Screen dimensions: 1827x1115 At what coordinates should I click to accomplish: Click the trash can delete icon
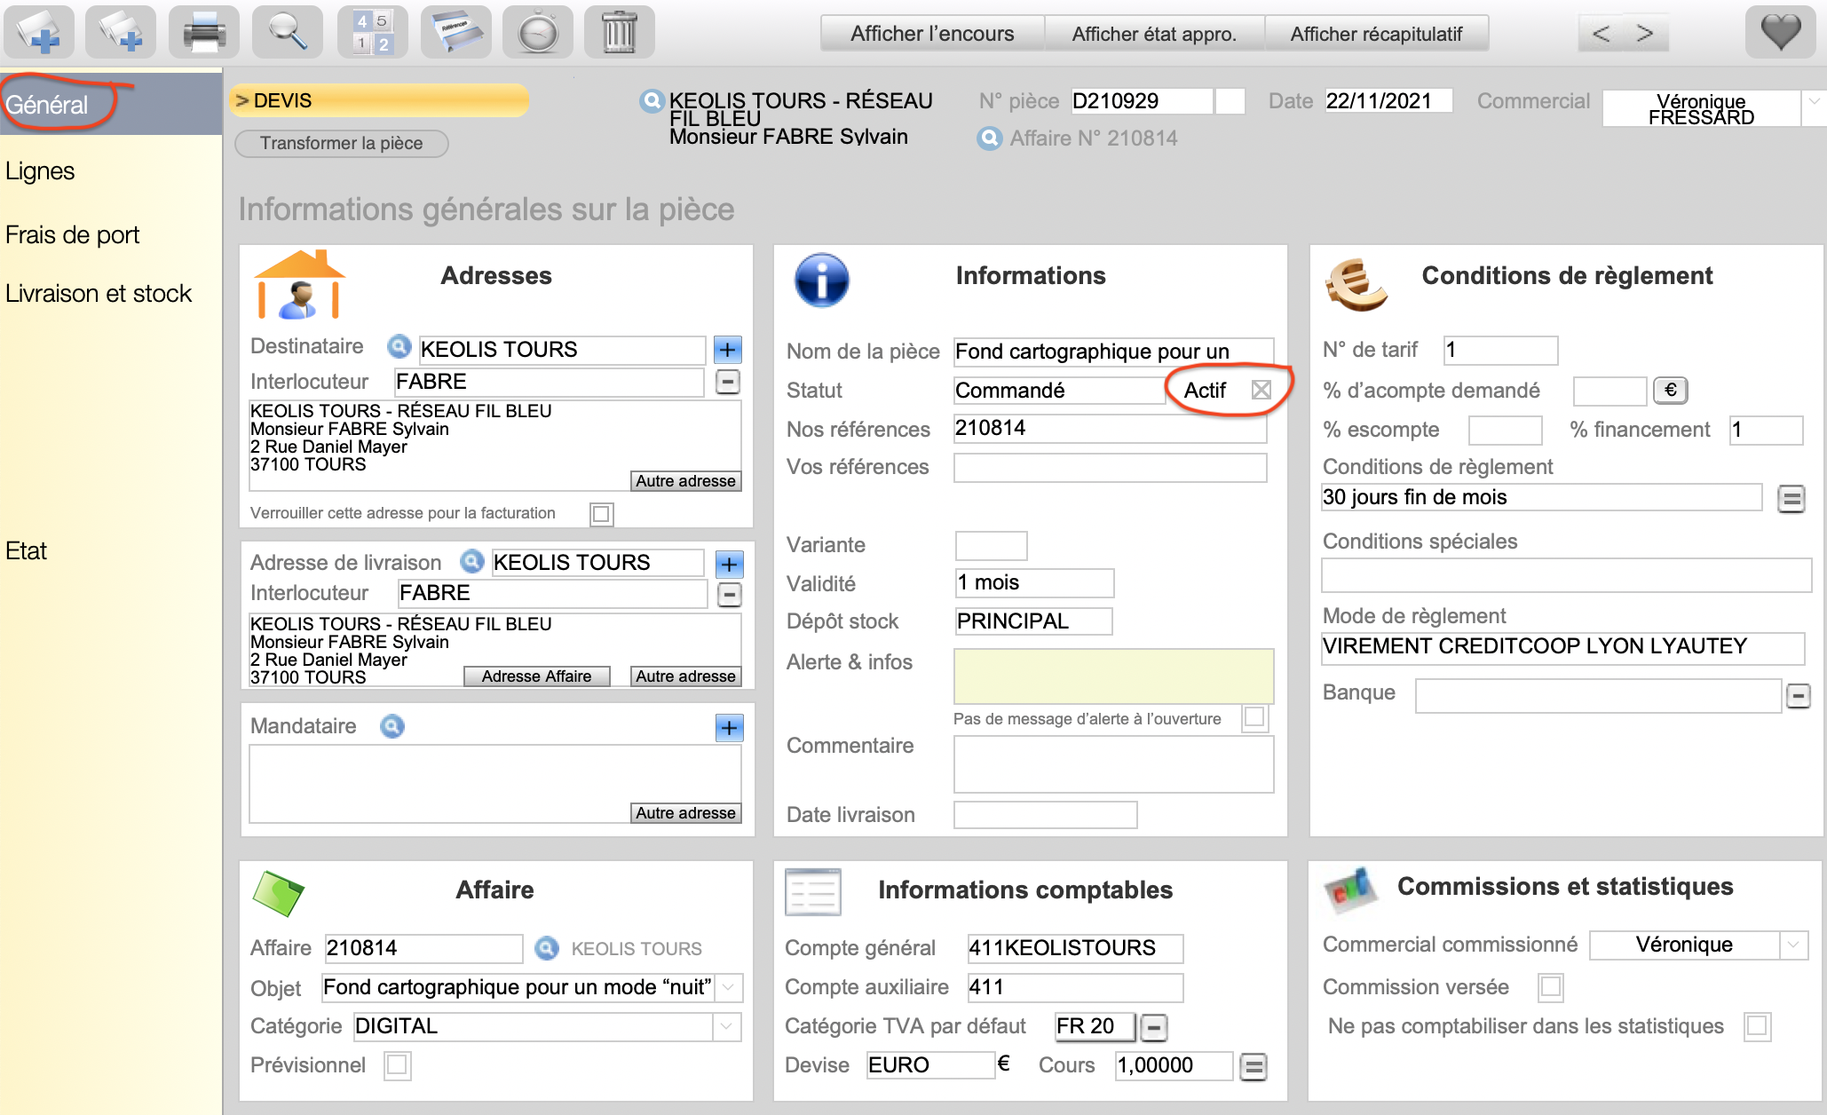tap(619, 33)
